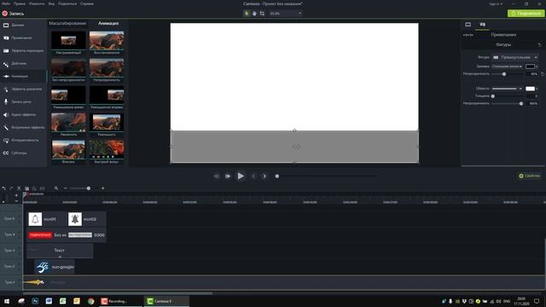Open the Правка menu
Screen dimensions: 546x307
click(x=20, y=3)
